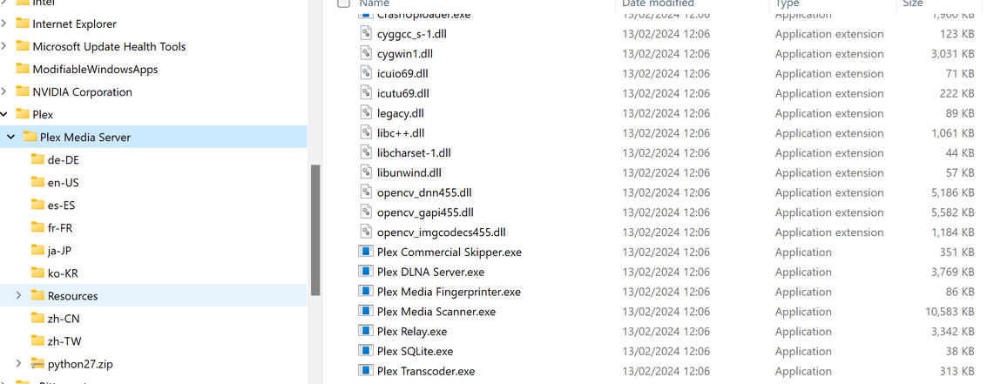Select Plex Commercial Skipper.exe file name
Screen dimensions: 987x384
[x=450, y=252]
